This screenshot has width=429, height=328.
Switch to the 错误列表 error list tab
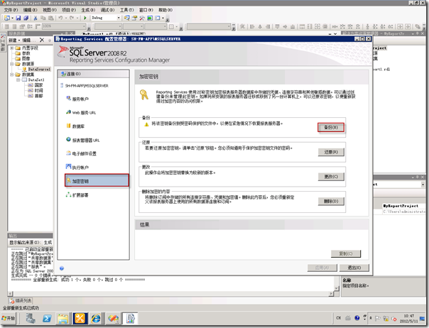[21, 300]
